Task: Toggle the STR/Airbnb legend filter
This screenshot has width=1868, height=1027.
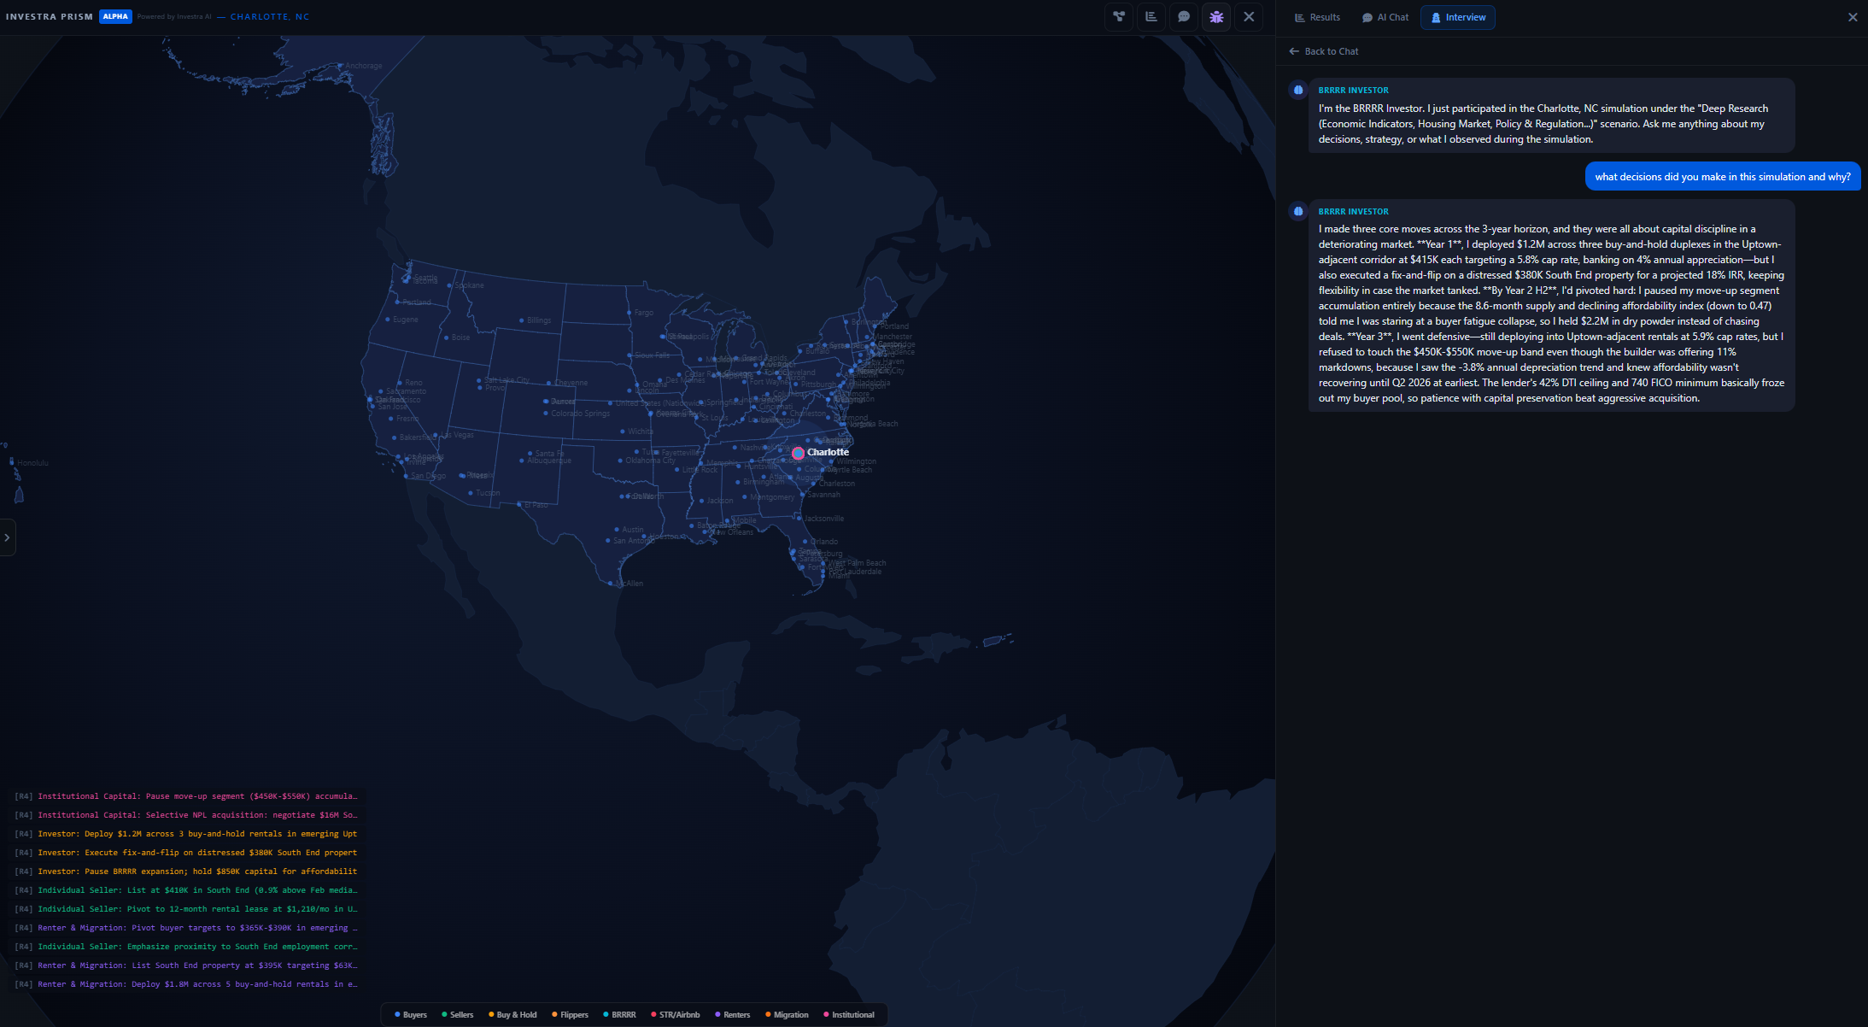Action: point(676,1015)
